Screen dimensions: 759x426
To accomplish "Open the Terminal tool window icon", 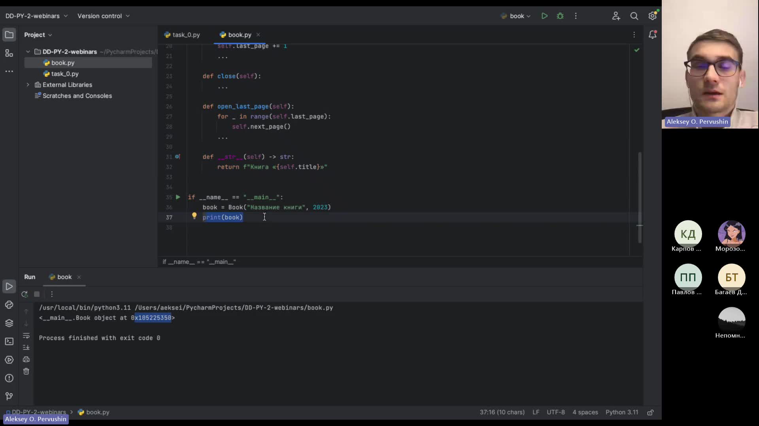I will (x=9, y=342).
